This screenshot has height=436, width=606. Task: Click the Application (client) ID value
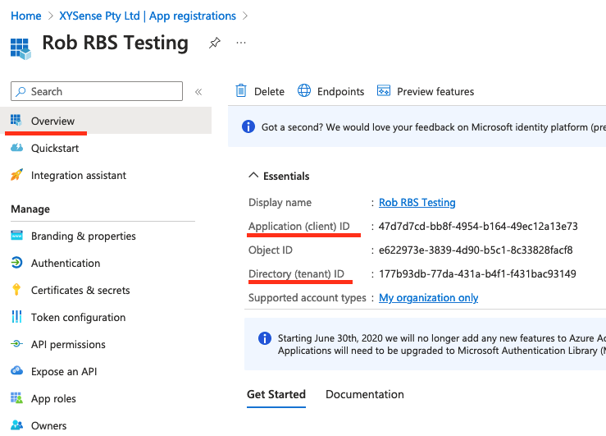(x=478, y=227)
